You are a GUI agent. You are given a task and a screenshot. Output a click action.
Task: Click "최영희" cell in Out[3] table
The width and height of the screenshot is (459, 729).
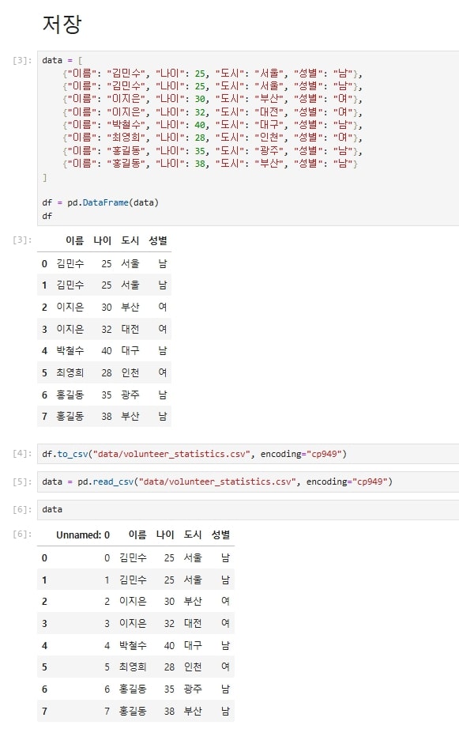click(70, 373)
